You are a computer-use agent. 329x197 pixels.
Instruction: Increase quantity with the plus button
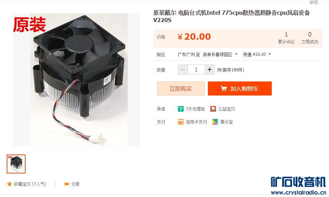209,70
